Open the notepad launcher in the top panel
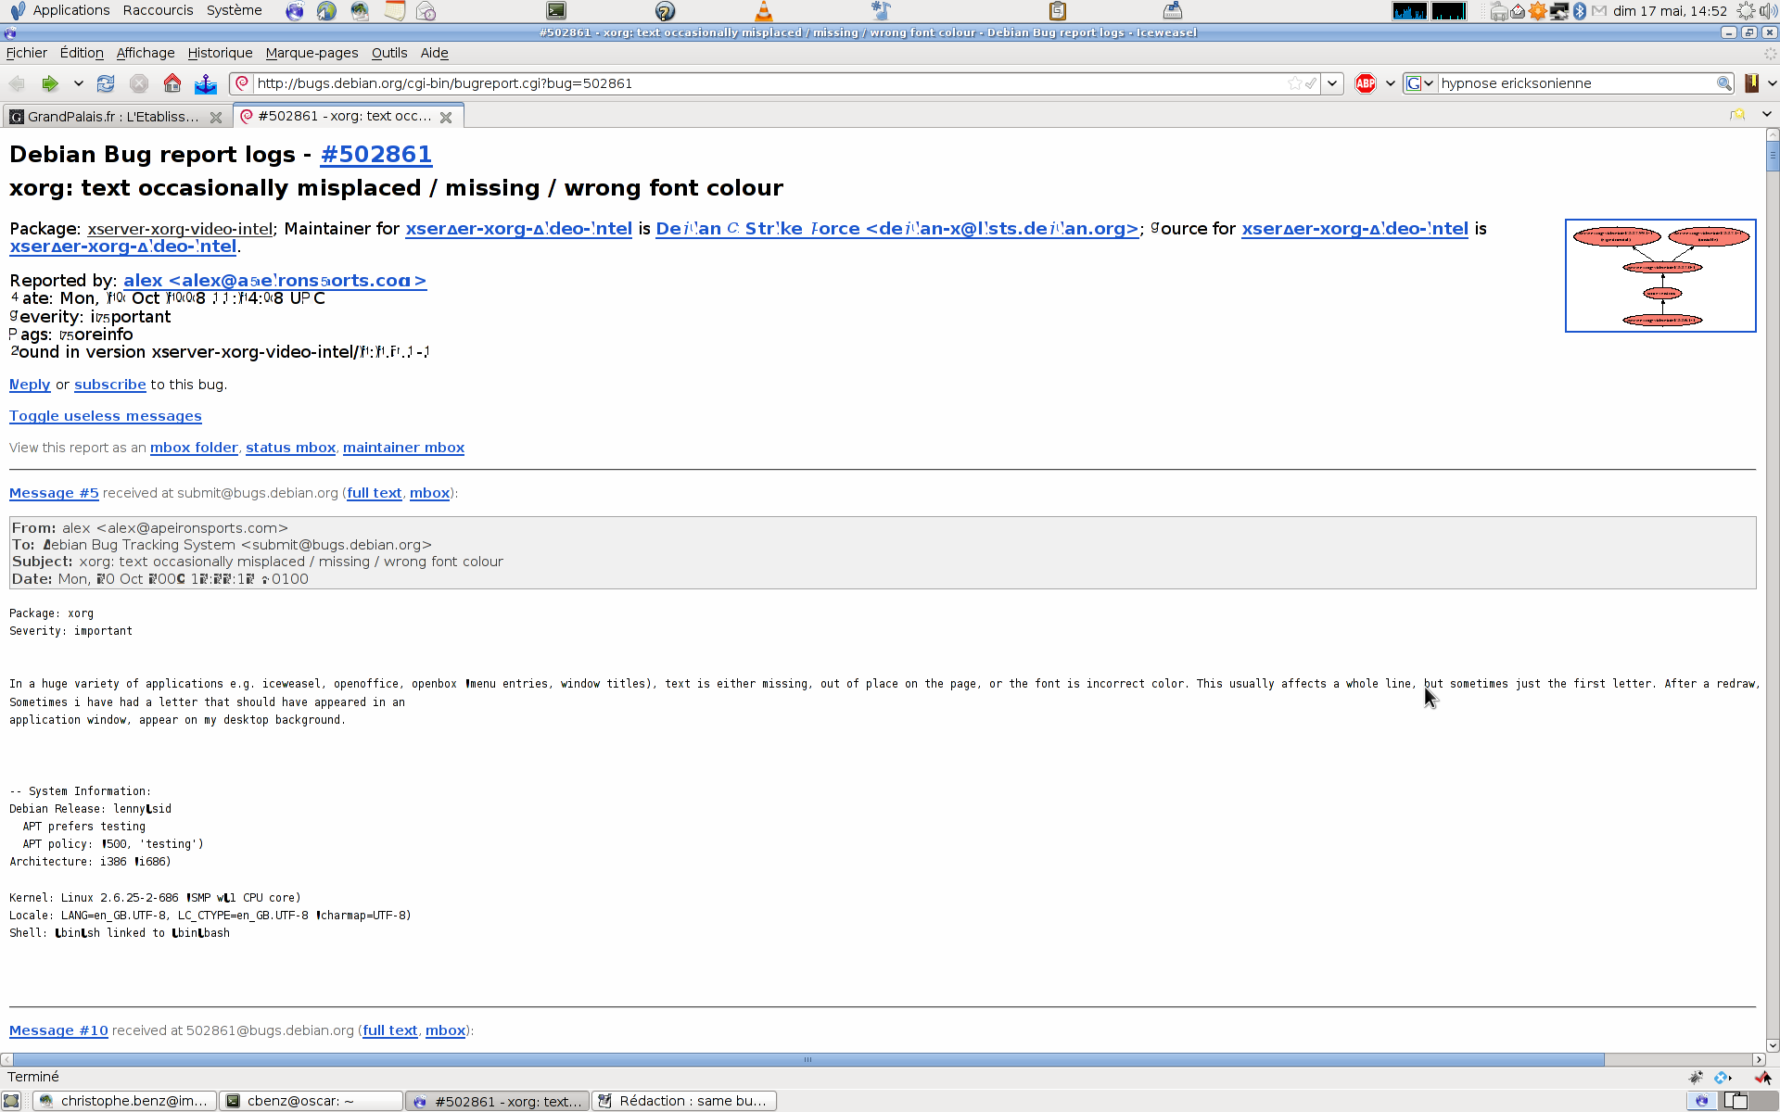Screen dimensions: 1780x1112 (395, 11)
